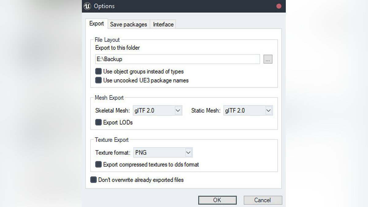
Task: Toggle Use uncooked UE3 package names
Action: [98, 80]
